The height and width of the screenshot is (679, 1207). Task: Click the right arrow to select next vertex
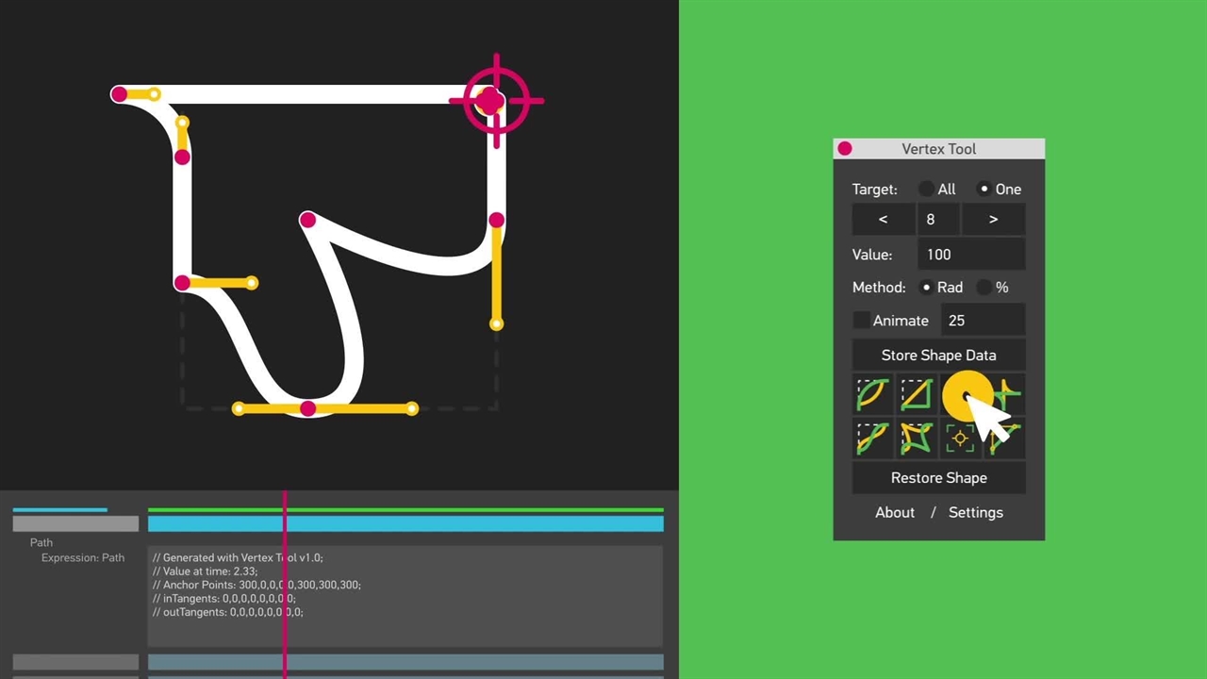tap(993, 219)
